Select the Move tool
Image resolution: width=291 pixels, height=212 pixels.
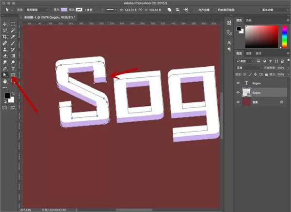[x=5, y=24]
